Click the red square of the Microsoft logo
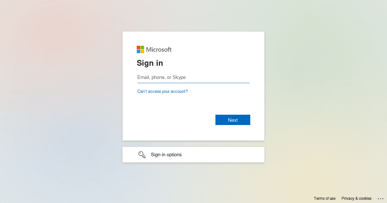This screenshot has height=203, width=387. 138,47
